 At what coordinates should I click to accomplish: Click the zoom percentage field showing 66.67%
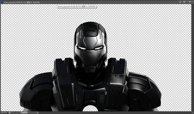4,112
